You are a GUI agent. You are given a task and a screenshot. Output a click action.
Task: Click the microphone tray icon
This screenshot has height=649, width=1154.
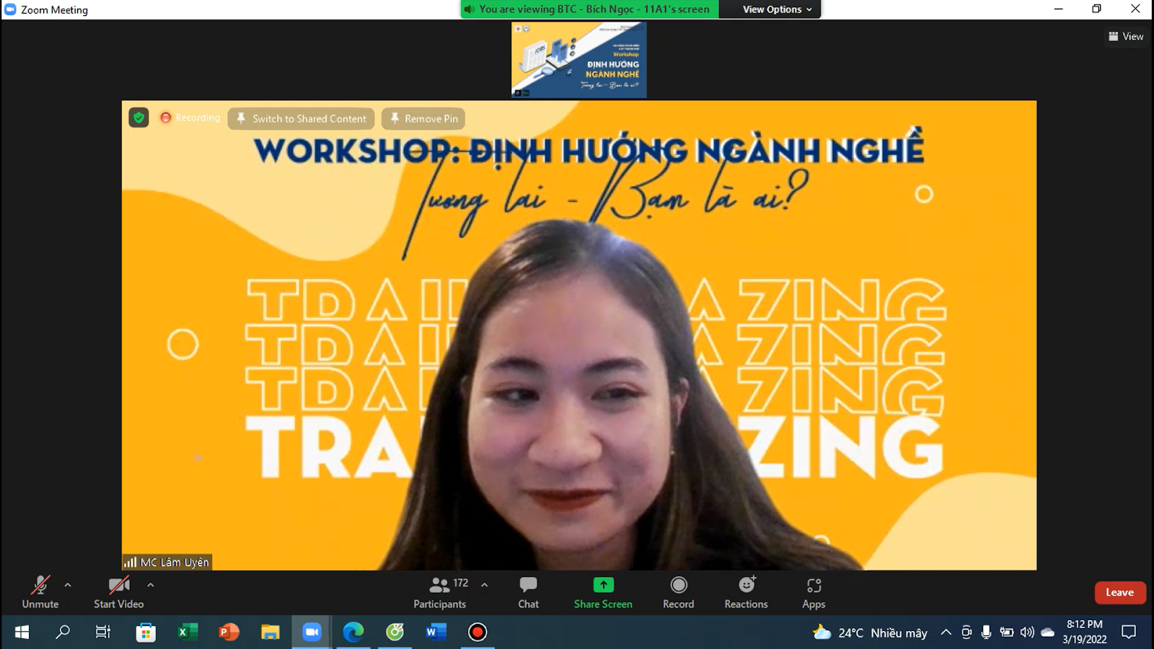click(x=986, y=632)
